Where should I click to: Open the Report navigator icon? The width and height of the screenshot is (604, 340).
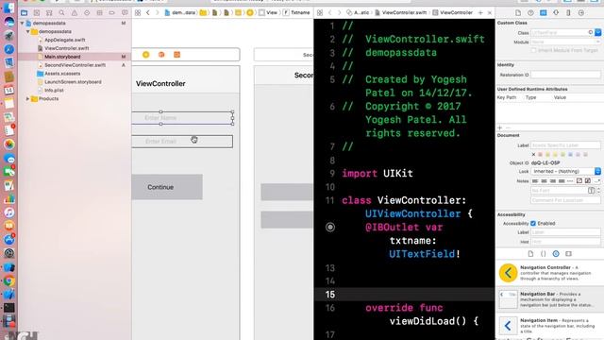coord(125,12)
